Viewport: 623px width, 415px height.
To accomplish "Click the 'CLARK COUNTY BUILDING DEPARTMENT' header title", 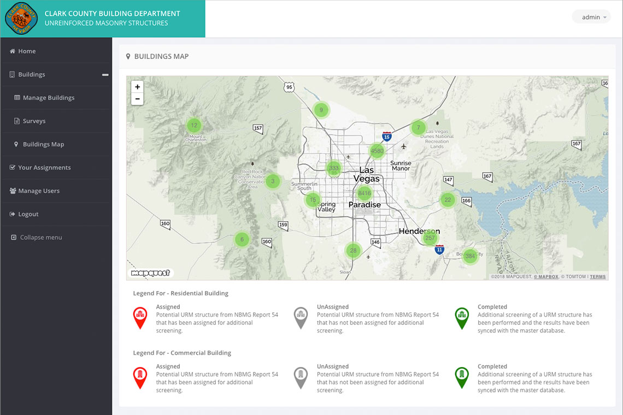I will pos(112,14).
